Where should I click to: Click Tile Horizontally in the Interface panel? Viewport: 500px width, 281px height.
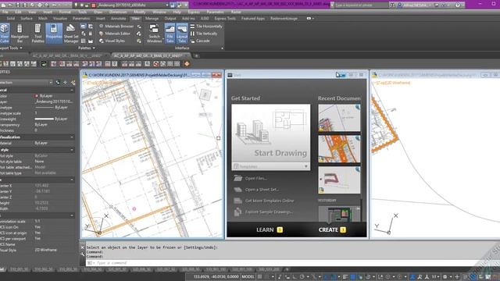(x=206, y=26)
